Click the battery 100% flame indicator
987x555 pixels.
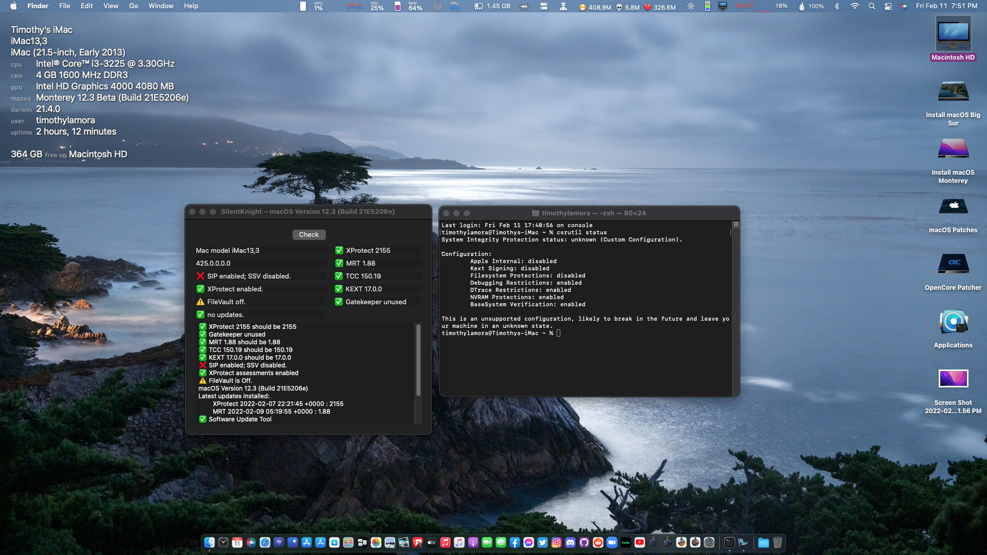tap(811, 6)
